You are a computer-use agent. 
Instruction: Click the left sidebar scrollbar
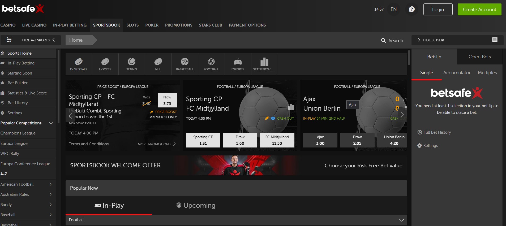pyautogui.click(x=59, y=86)
